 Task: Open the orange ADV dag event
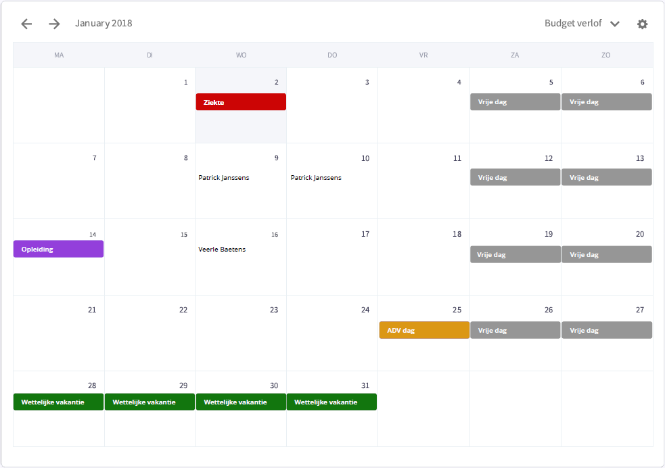(424, 330)
